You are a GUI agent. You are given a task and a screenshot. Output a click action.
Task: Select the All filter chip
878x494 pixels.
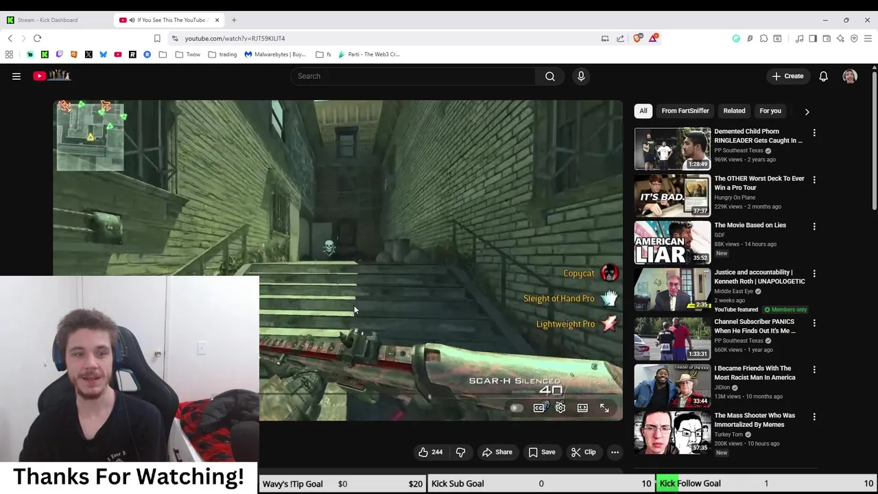(643, 110)
